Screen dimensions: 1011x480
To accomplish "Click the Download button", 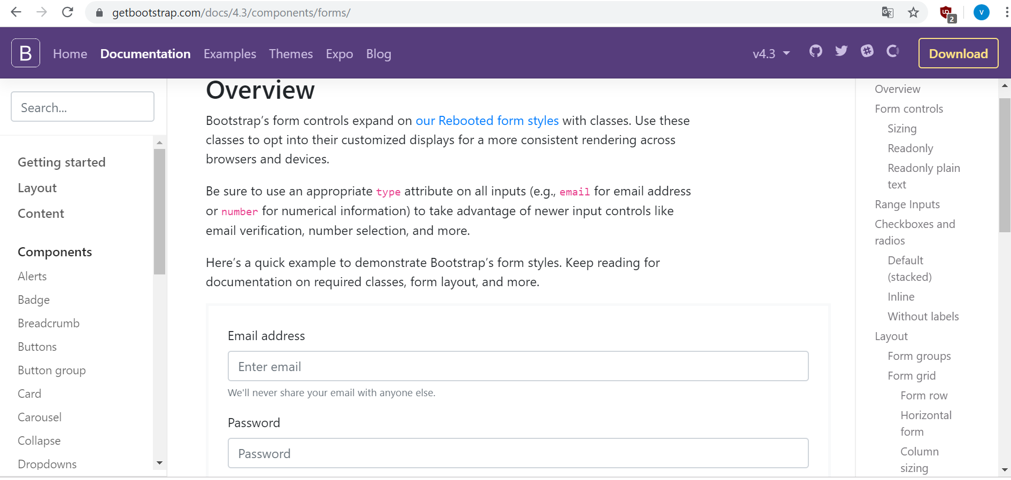I will 958,53.
